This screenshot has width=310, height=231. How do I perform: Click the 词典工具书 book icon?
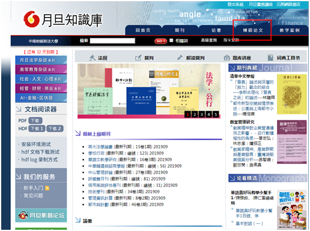(x=270, y=58)
